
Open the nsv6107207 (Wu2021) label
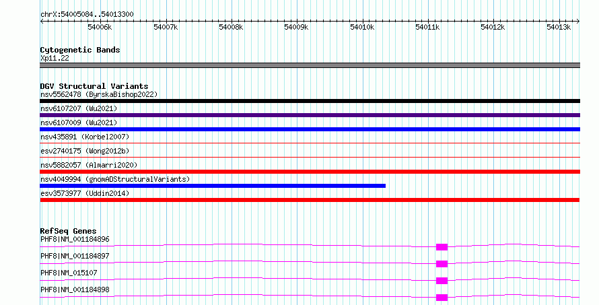79,108
